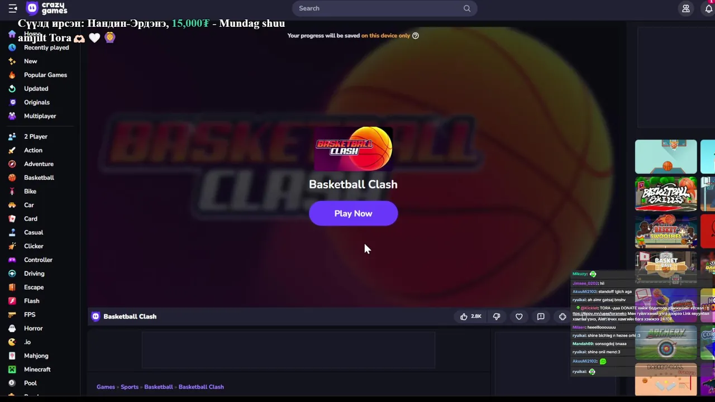Select the Basketball category in sidebar
Viewport: 715px width, 402px height.
(x=39, y=178)
